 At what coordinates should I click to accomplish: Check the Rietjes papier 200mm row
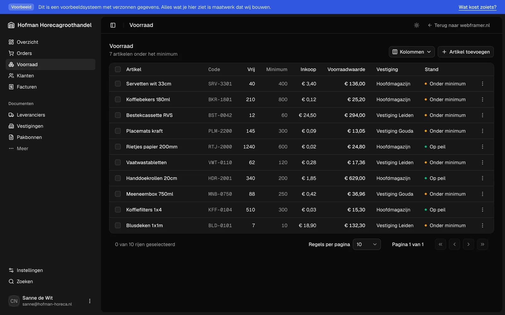(118, 147)
